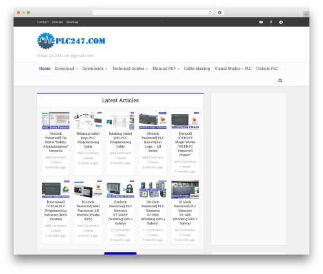Expand the Download menu chevron

[x=77, y=69]
